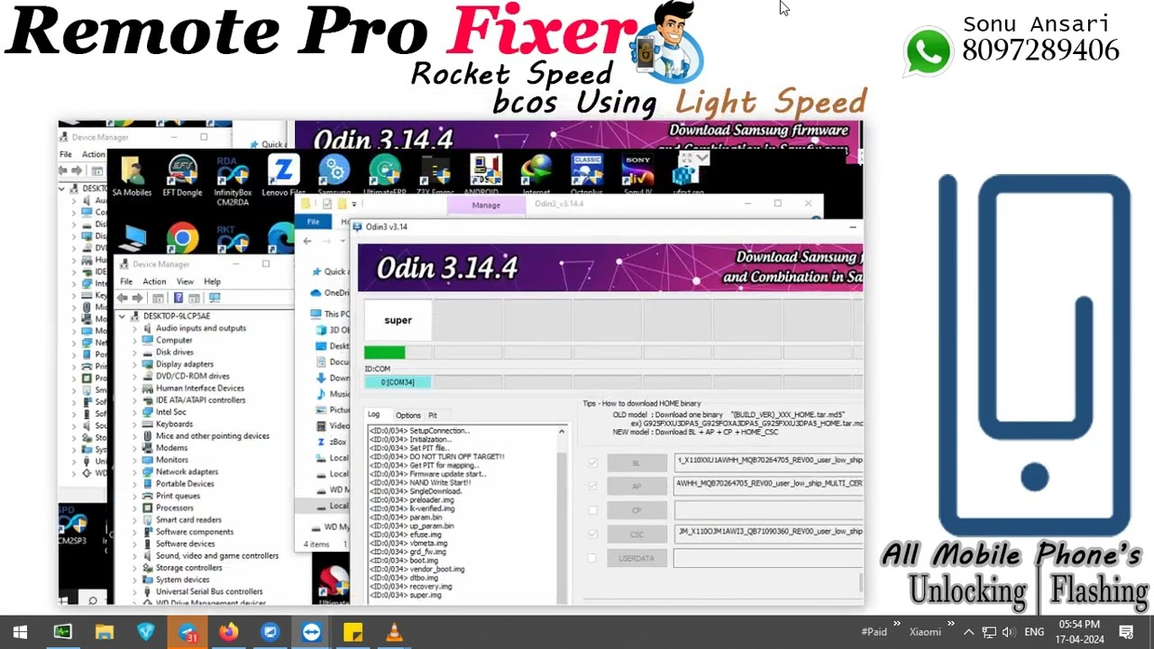Click the Odin log scrollbar

(x=562, y=514)
